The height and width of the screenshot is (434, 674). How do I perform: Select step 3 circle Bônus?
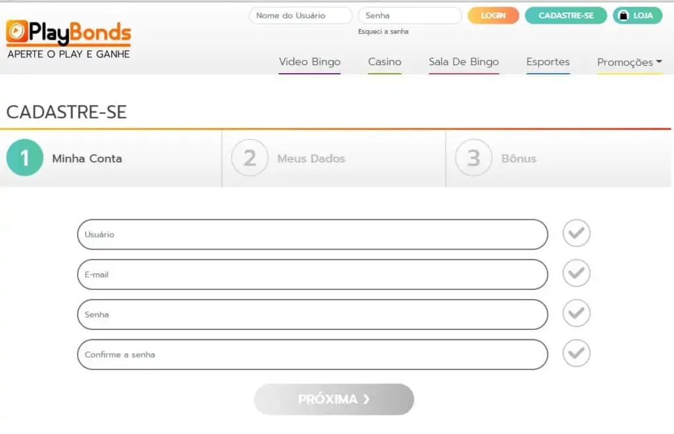click(474, 158)
